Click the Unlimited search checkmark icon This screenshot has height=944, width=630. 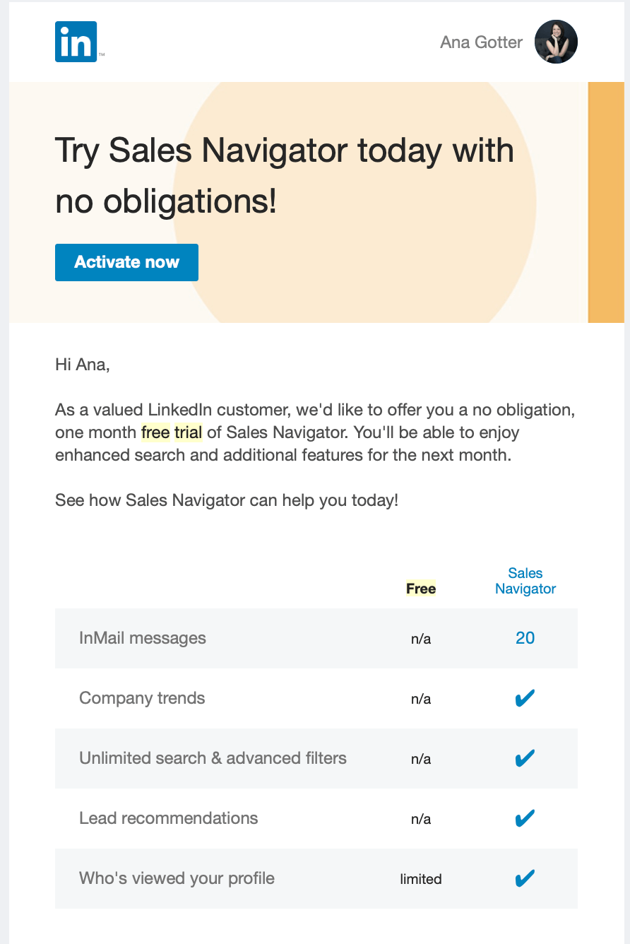tap(525, 759)
